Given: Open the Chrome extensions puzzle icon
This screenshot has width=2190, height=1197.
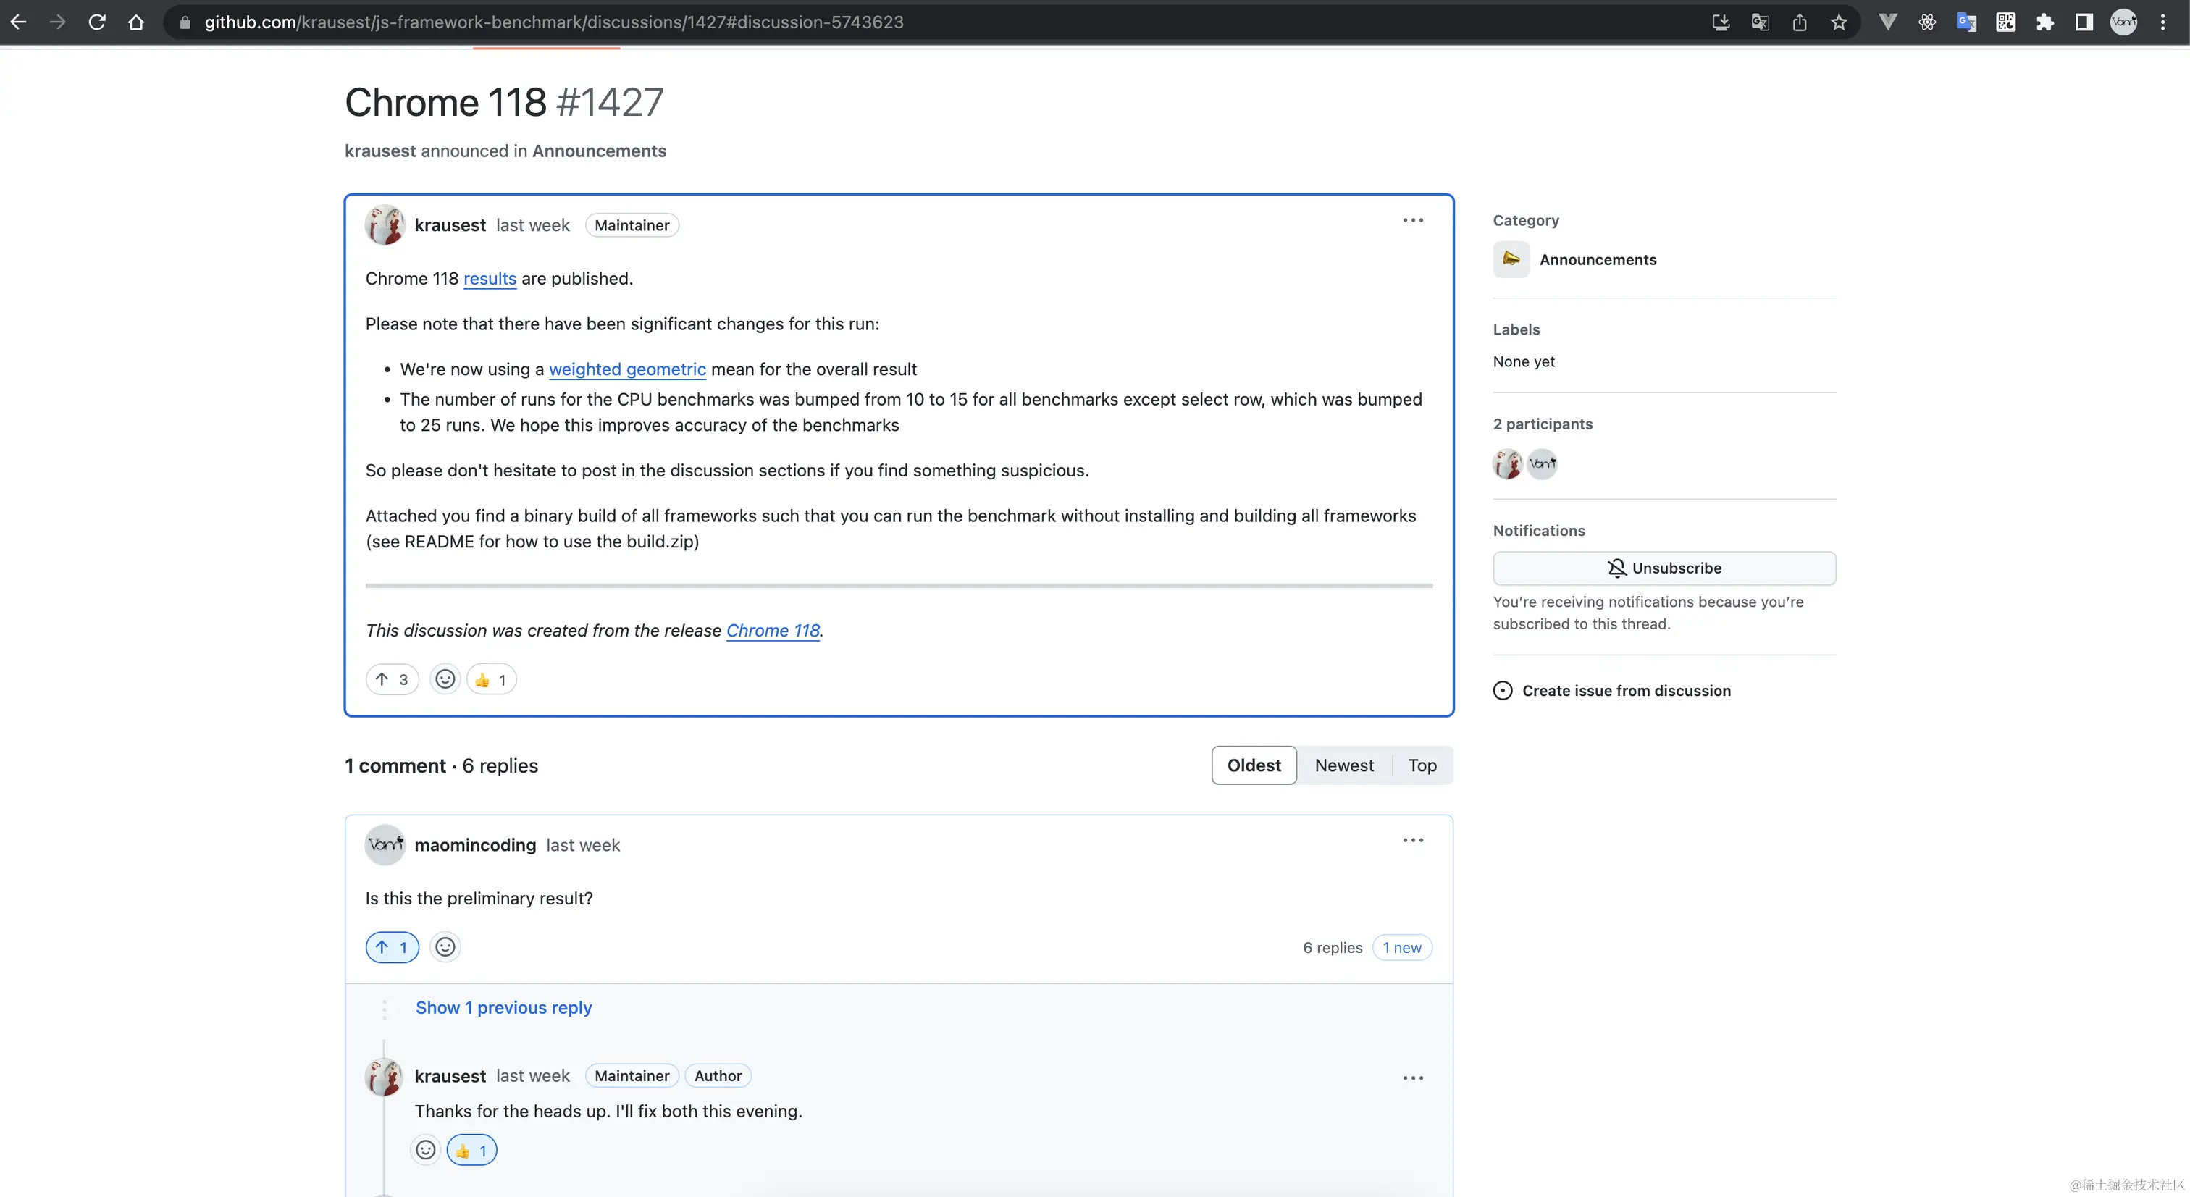Looking at the screenshot, I should click(x=2044, y=22).
